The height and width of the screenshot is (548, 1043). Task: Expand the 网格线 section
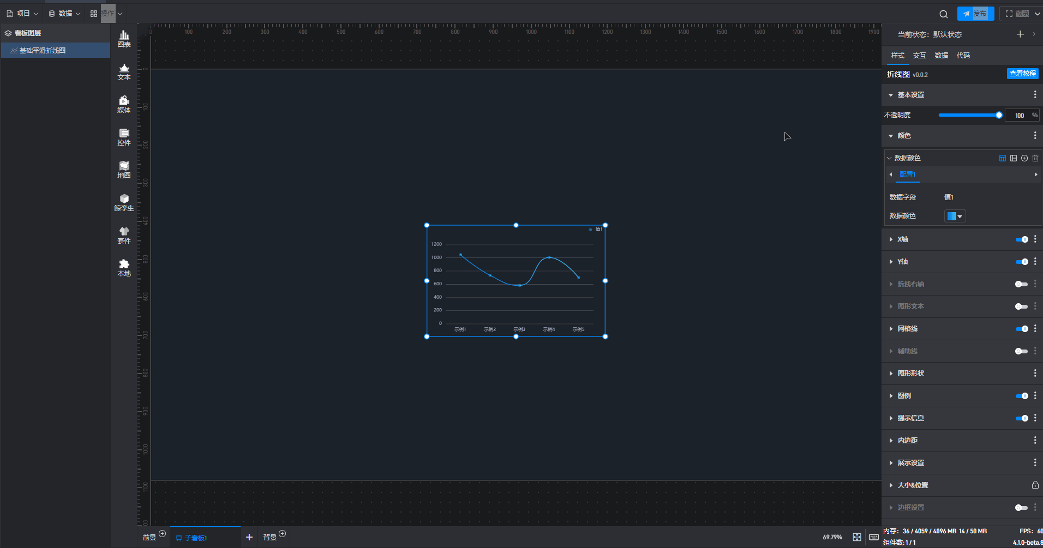[891, 329]
